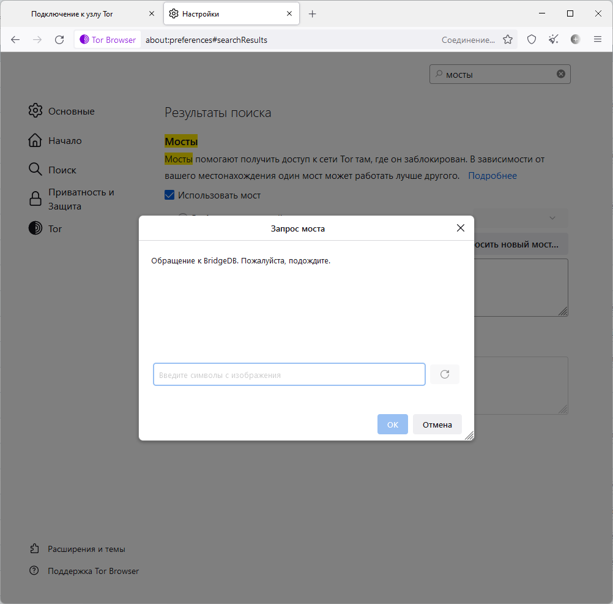Screen dimensions: 613x604
Task: Minimize the browser window
Action: pos(542,13)
